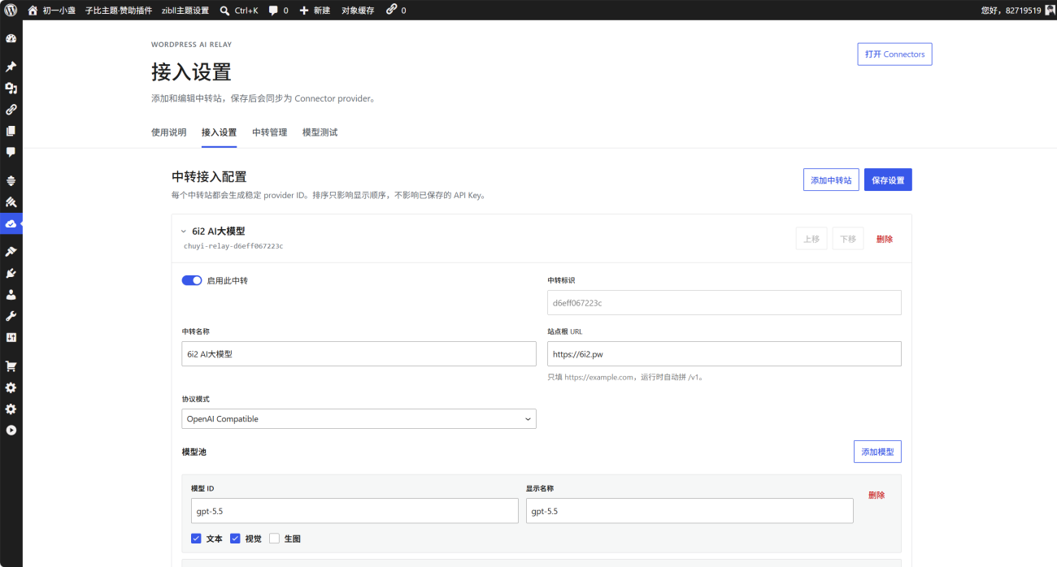
Task: Open the chain link counter icon in admin bar
Action: tap(391, 10)
